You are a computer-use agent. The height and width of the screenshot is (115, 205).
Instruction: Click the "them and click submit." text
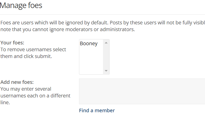[x=26, y=56]
